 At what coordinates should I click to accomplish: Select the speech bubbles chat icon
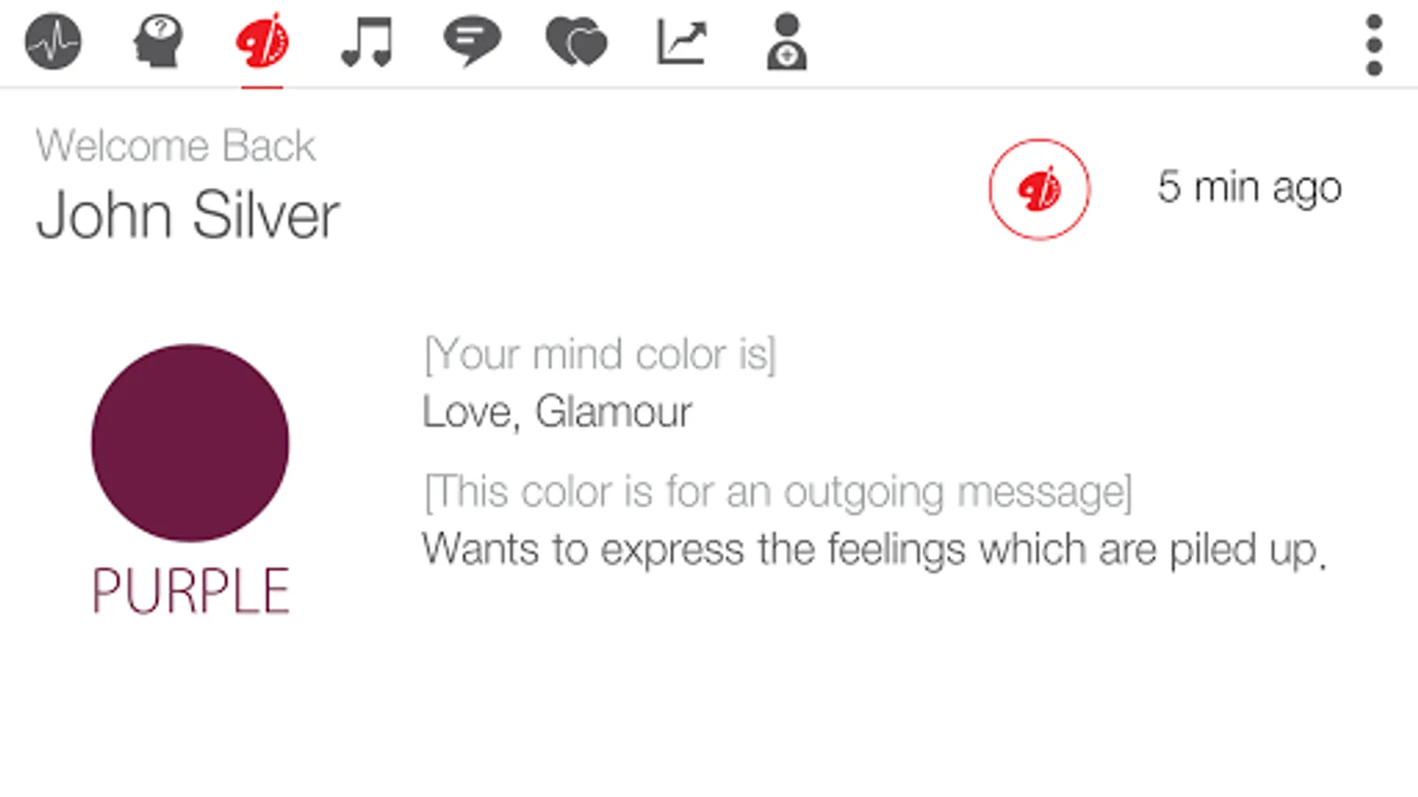[471, 43]
